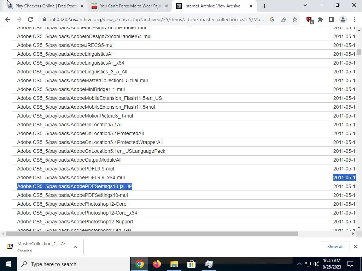
Task: Close the You Can't Force Me tab
Action: (x=167, y=6)
